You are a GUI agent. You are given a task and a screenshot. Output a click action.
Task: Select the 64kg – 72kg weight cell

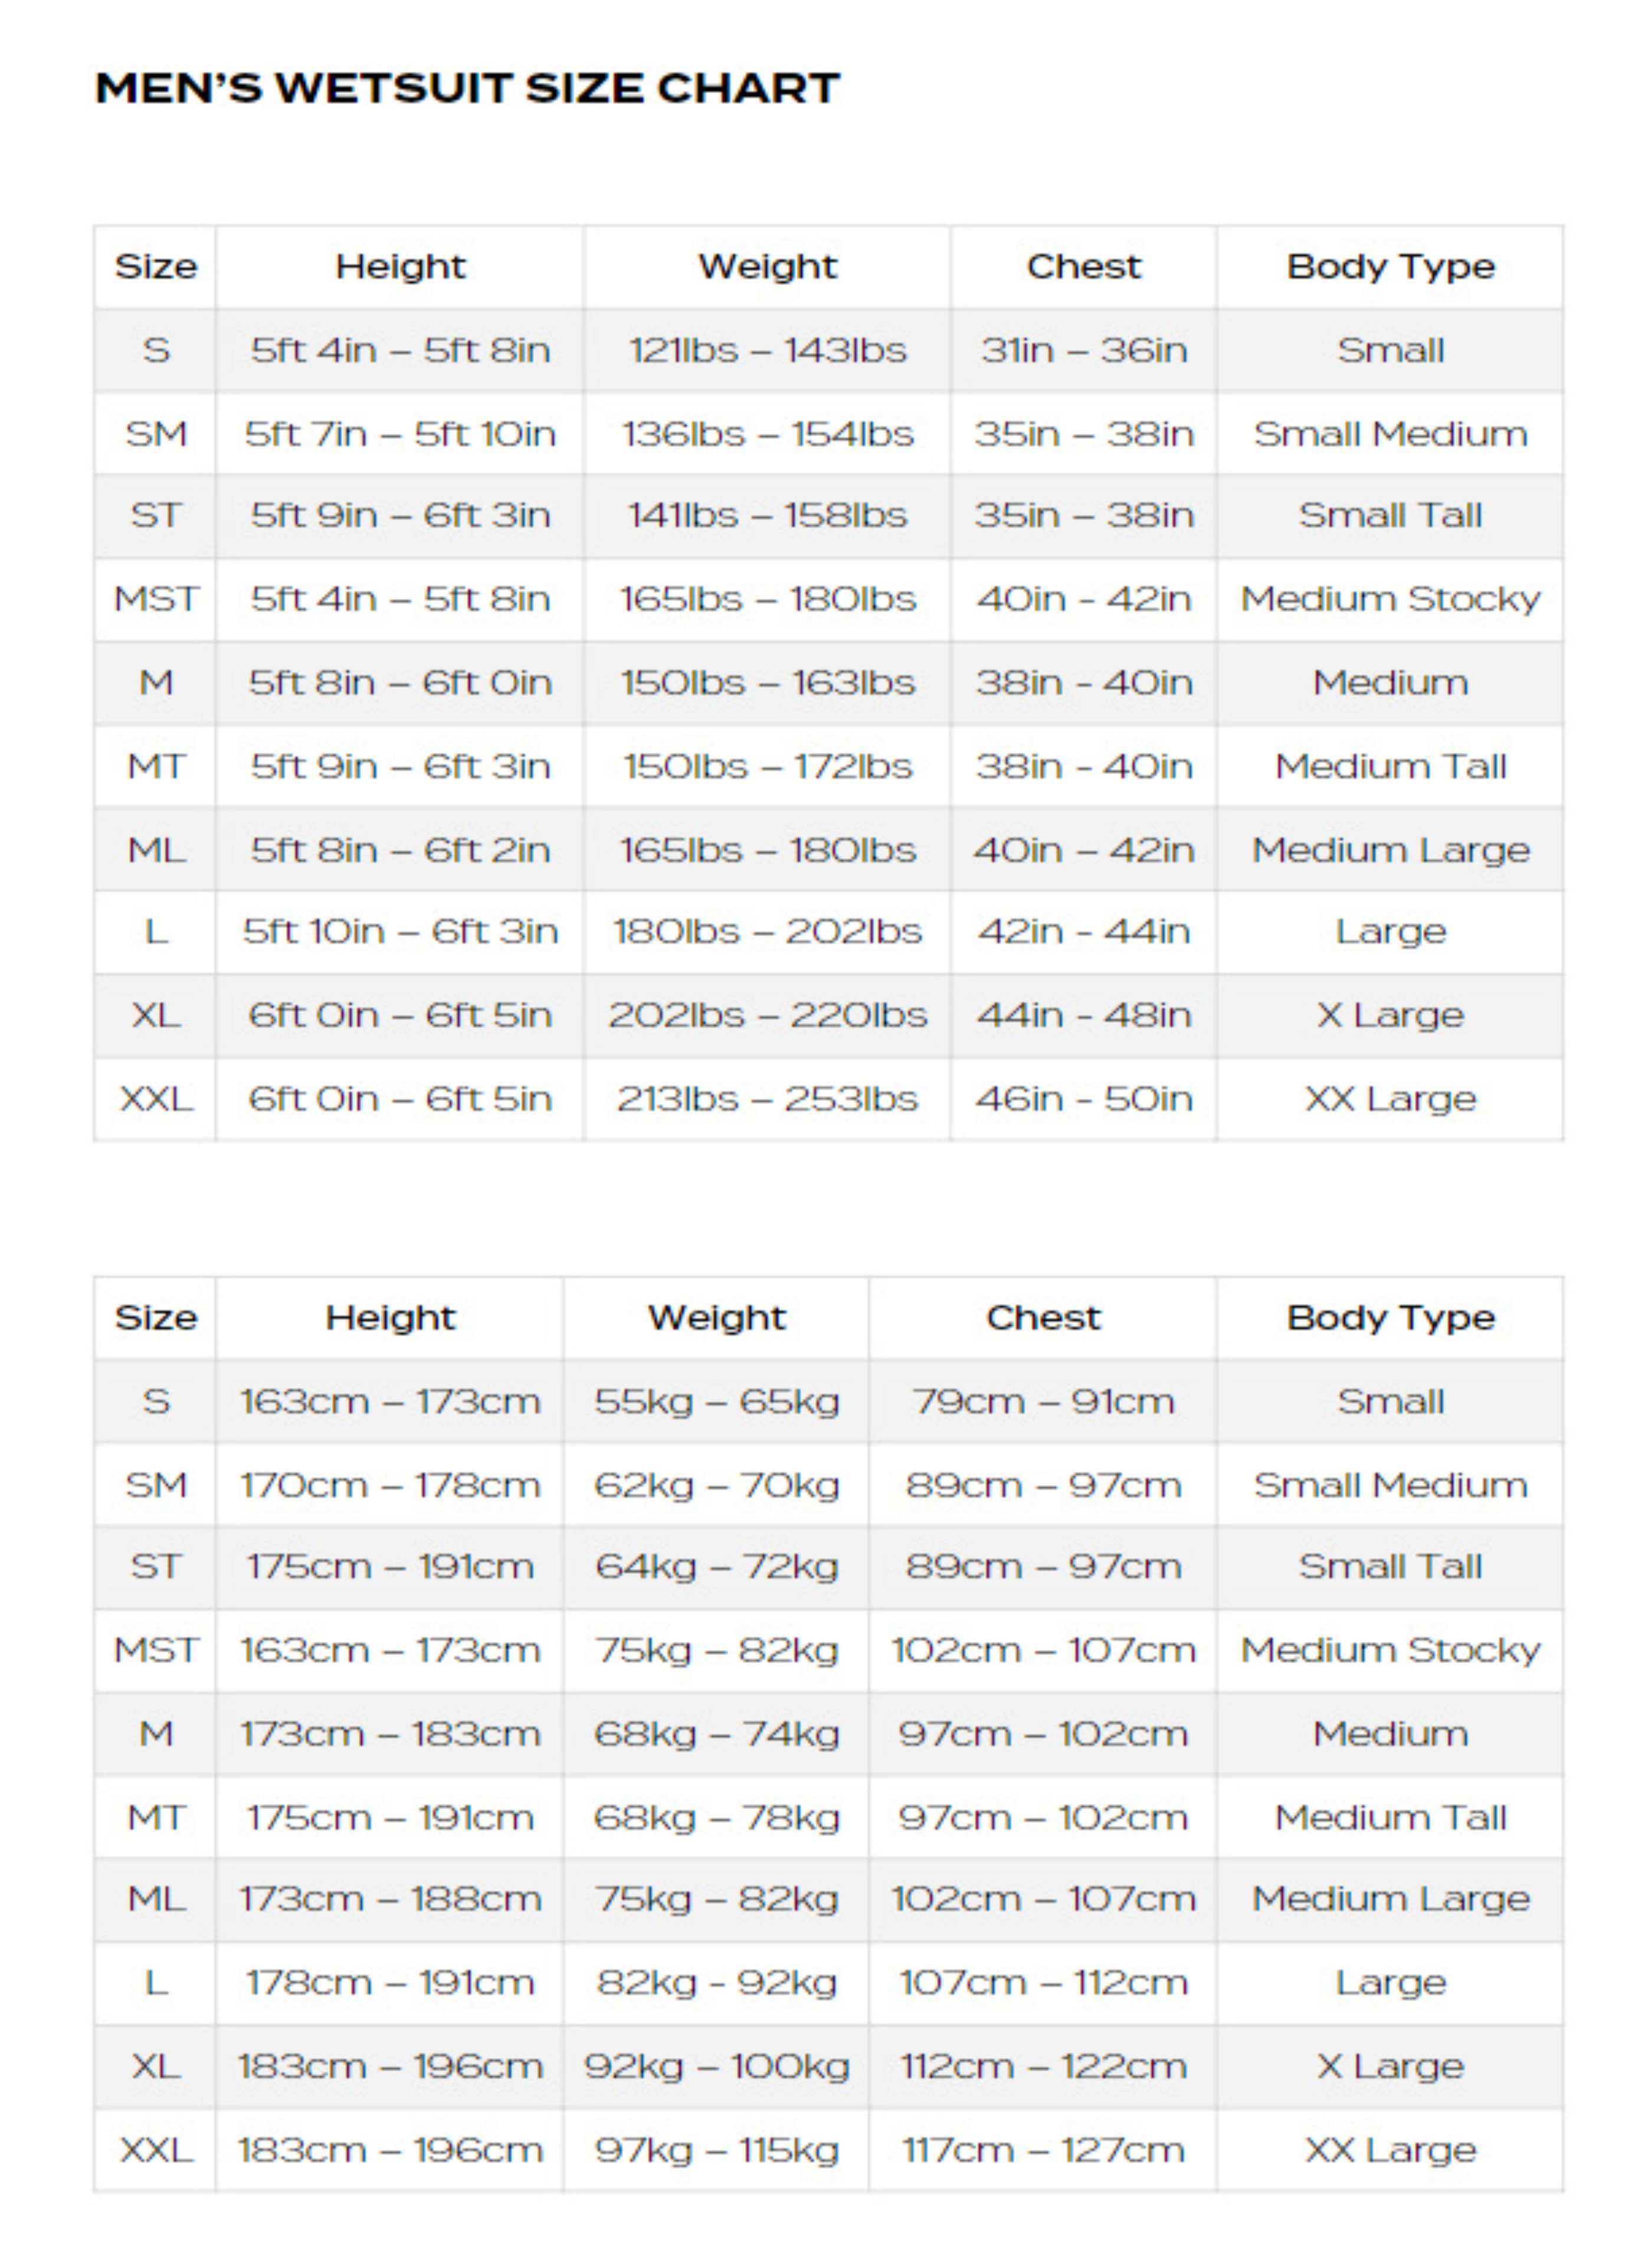point(716,1567)
